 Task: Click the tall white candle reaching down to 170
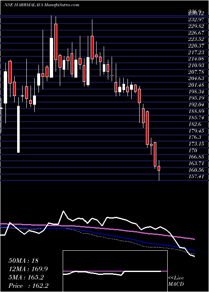(18, 129)
